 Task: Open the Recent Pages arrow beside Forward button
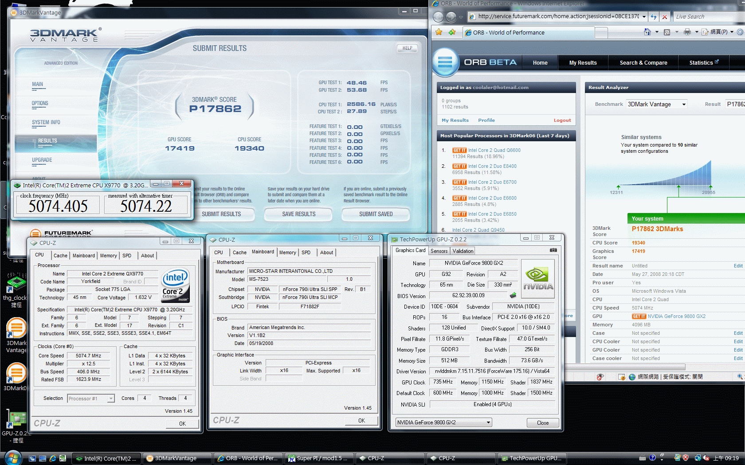(461, 17)
